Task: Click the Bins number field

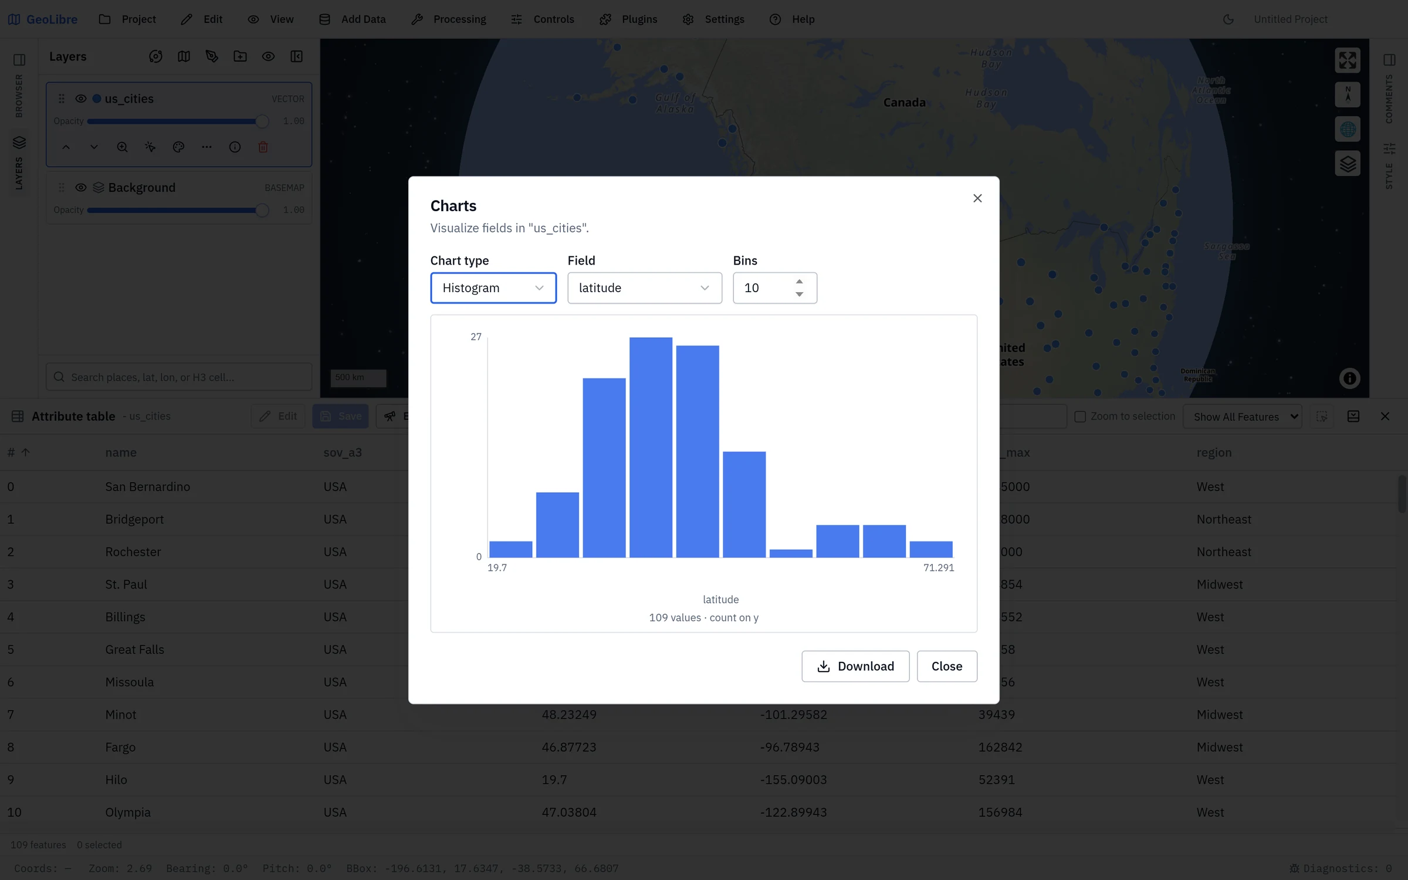Action: pyautogui.click(x=775, y=288)
